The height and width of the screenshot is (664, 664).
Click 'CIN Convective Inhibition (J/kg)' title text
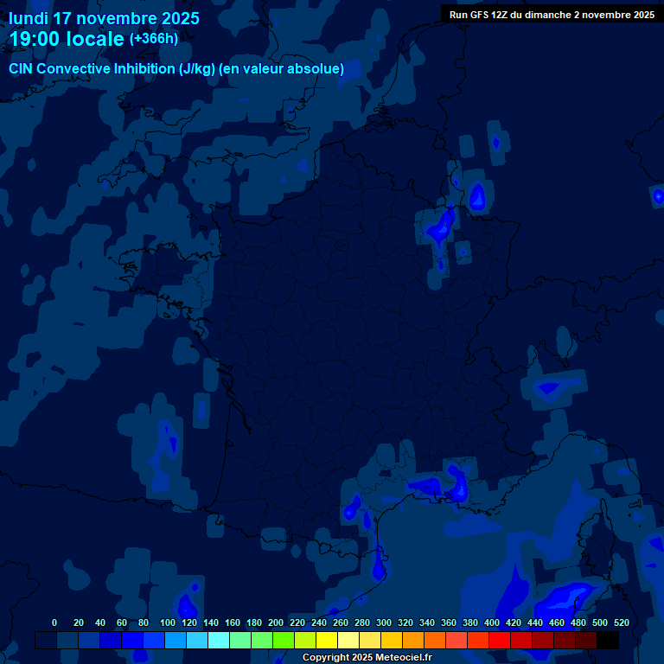pos(112,68)
